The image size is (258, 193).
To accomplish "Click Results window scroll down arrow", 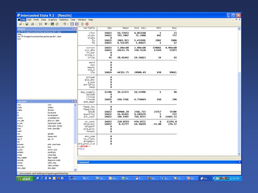I will (x=239, y=154).
